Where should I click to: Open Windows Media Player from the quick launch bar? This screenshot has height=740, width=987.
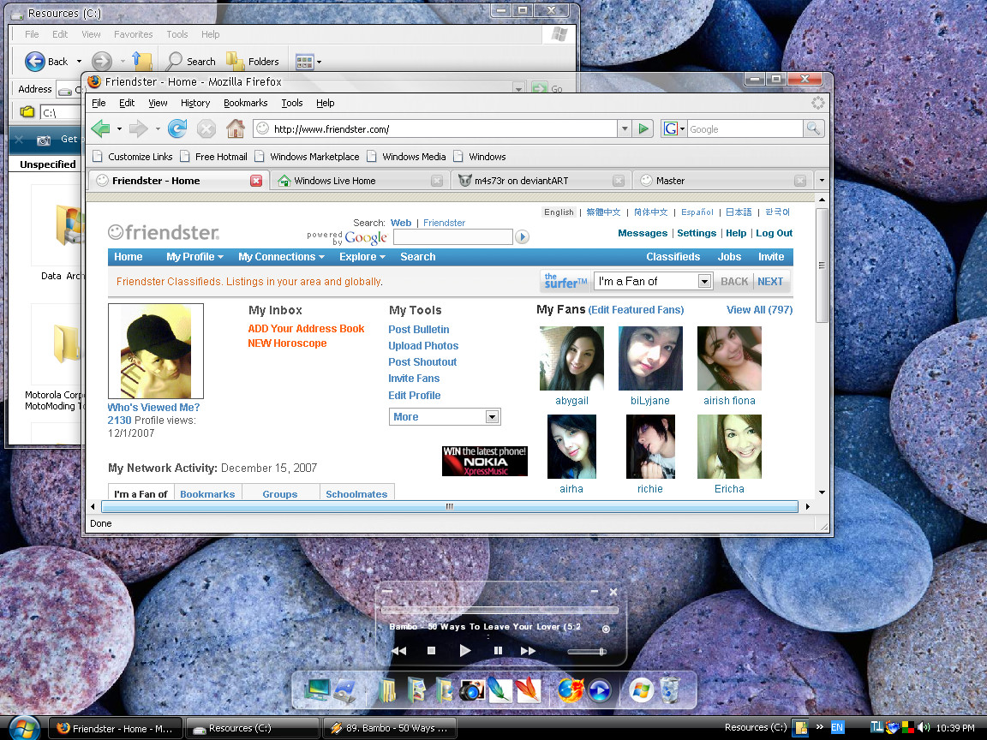600,689
